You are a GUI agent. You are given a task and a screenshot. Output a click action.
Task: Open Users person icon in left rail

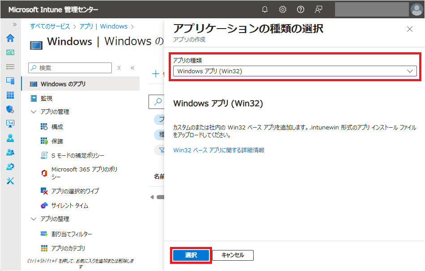[10, 138]
